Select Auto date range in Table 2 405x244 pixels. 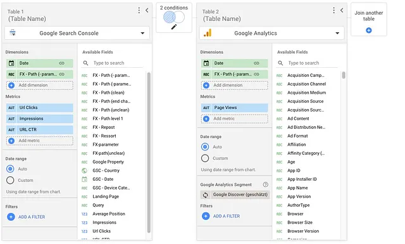click(205, 147)
